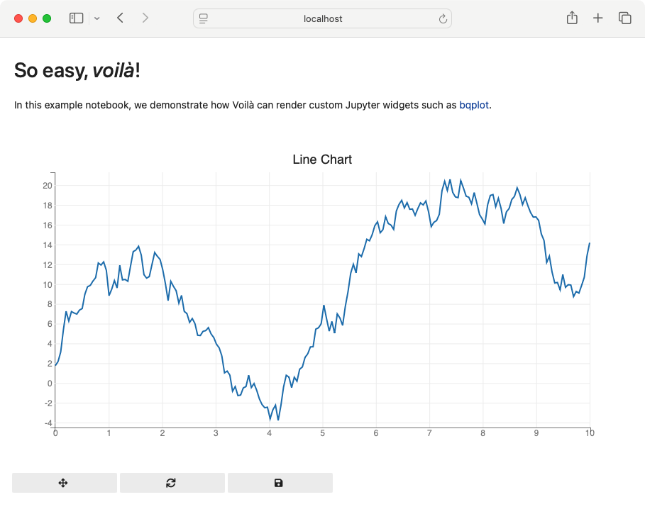Go back to the previous page
The image size is (645, 514).
pyautogui.click(x=121, y=18)
